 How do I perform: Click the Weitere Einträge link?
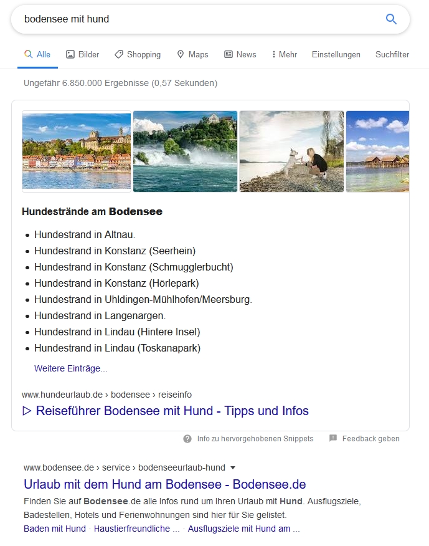click(70, 368)
